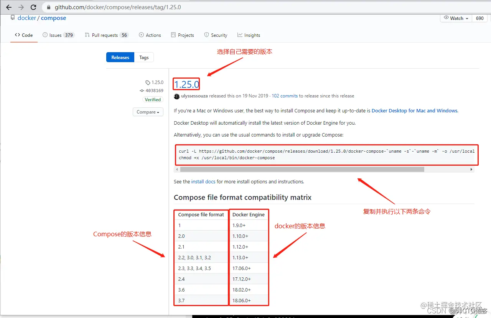Image resolution: width=491 pixels, height=318 pixels.
Task: Select the Tags button
Action: [x=144, y=57]
